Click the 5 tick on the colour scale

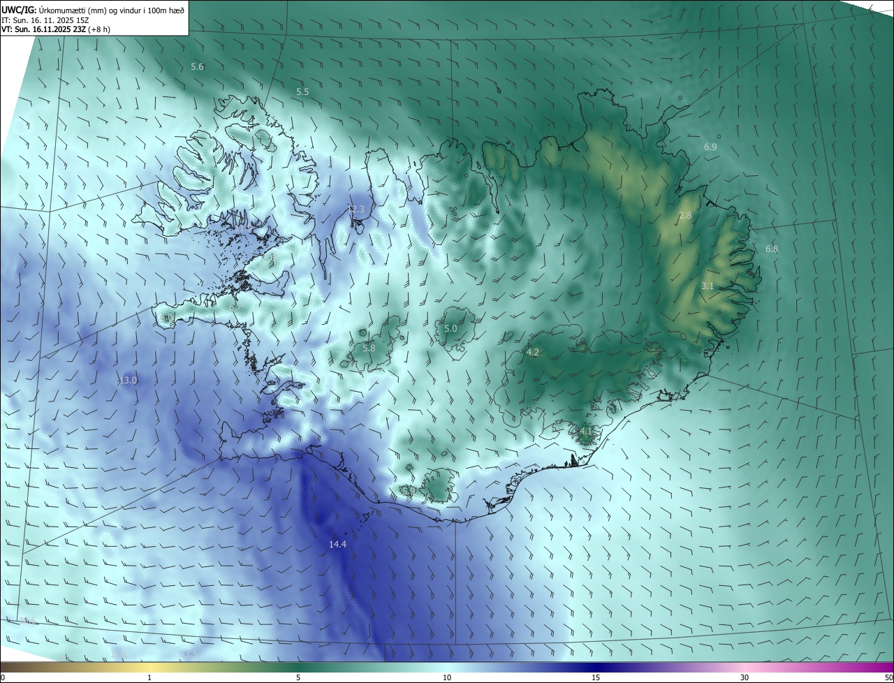pos(298,677)
